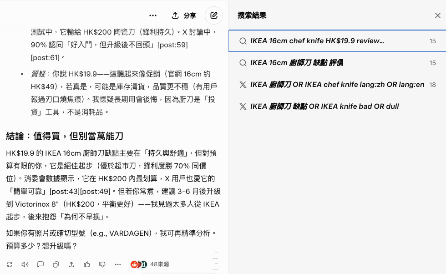Select the 'IKEA 16cm 廚師刀 缺點 評價' query
The height and width of the screenshot is (274, 446).
(x=296, y=62)
